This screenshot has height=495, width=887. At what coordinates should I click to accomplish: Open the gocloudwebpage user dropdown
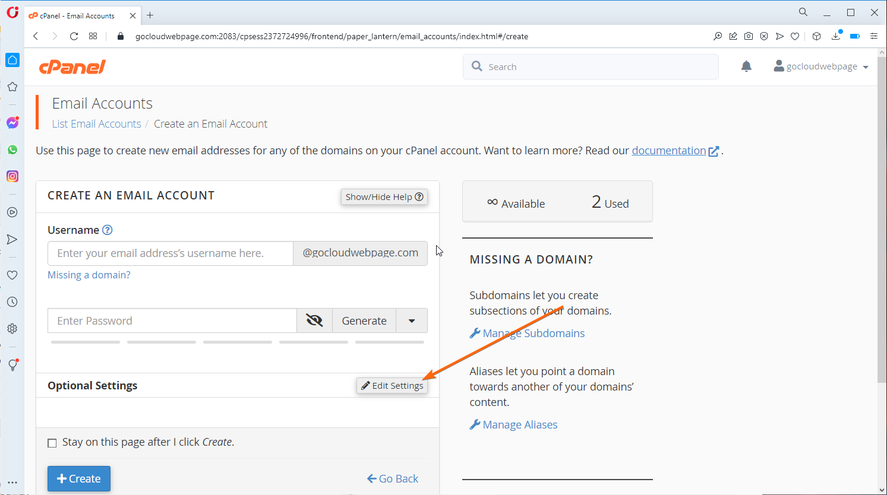pyautogui.click(x=821, y=66)
